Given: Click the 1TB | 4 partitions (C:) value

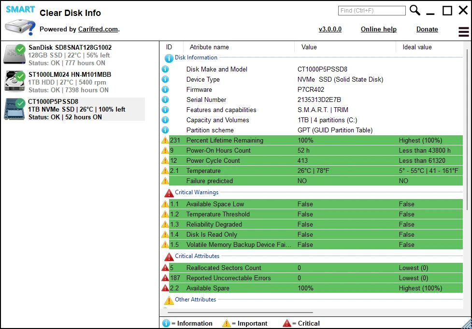Looking at the screenshot, I should point(327,120).
